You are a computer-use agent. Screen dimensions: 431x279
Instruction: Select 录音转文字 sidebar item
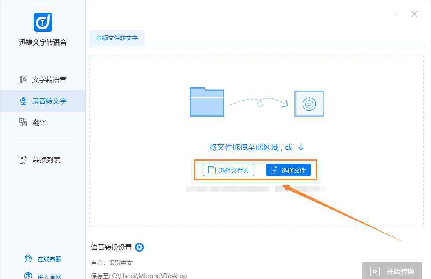coord(43,101)
